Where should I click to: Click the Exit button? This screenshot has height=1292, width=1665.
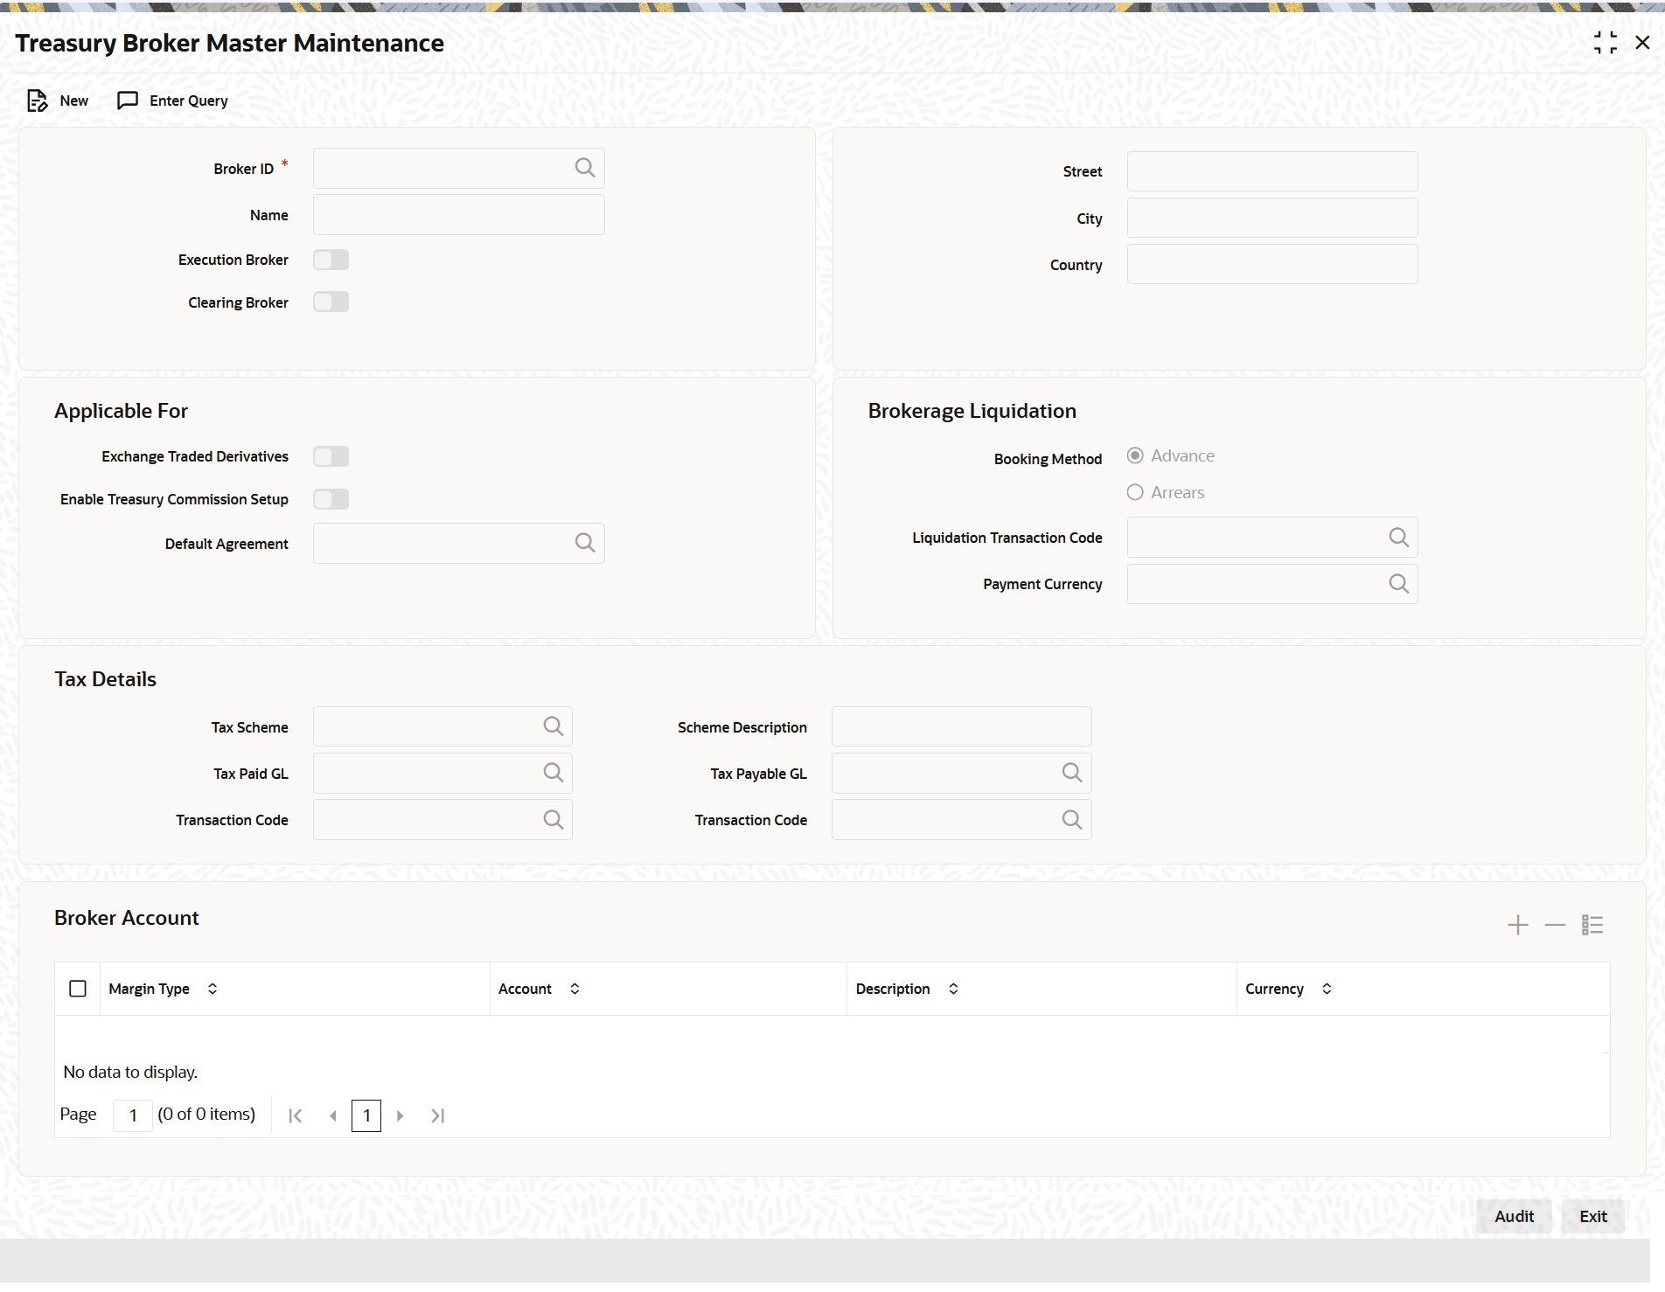[1592, 1216]
